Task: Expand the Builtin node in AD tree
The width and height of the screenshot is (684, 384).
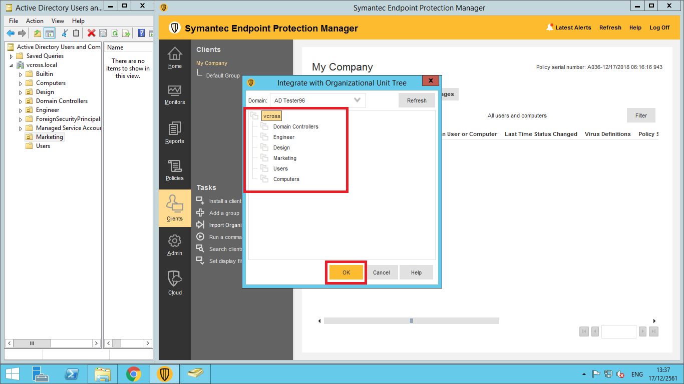Action: (21, 74)
